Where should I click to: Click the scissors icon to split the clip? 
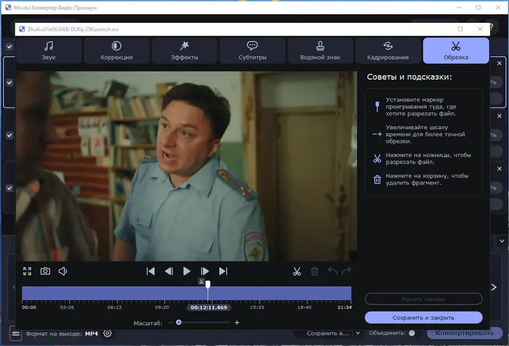[296, 271]
